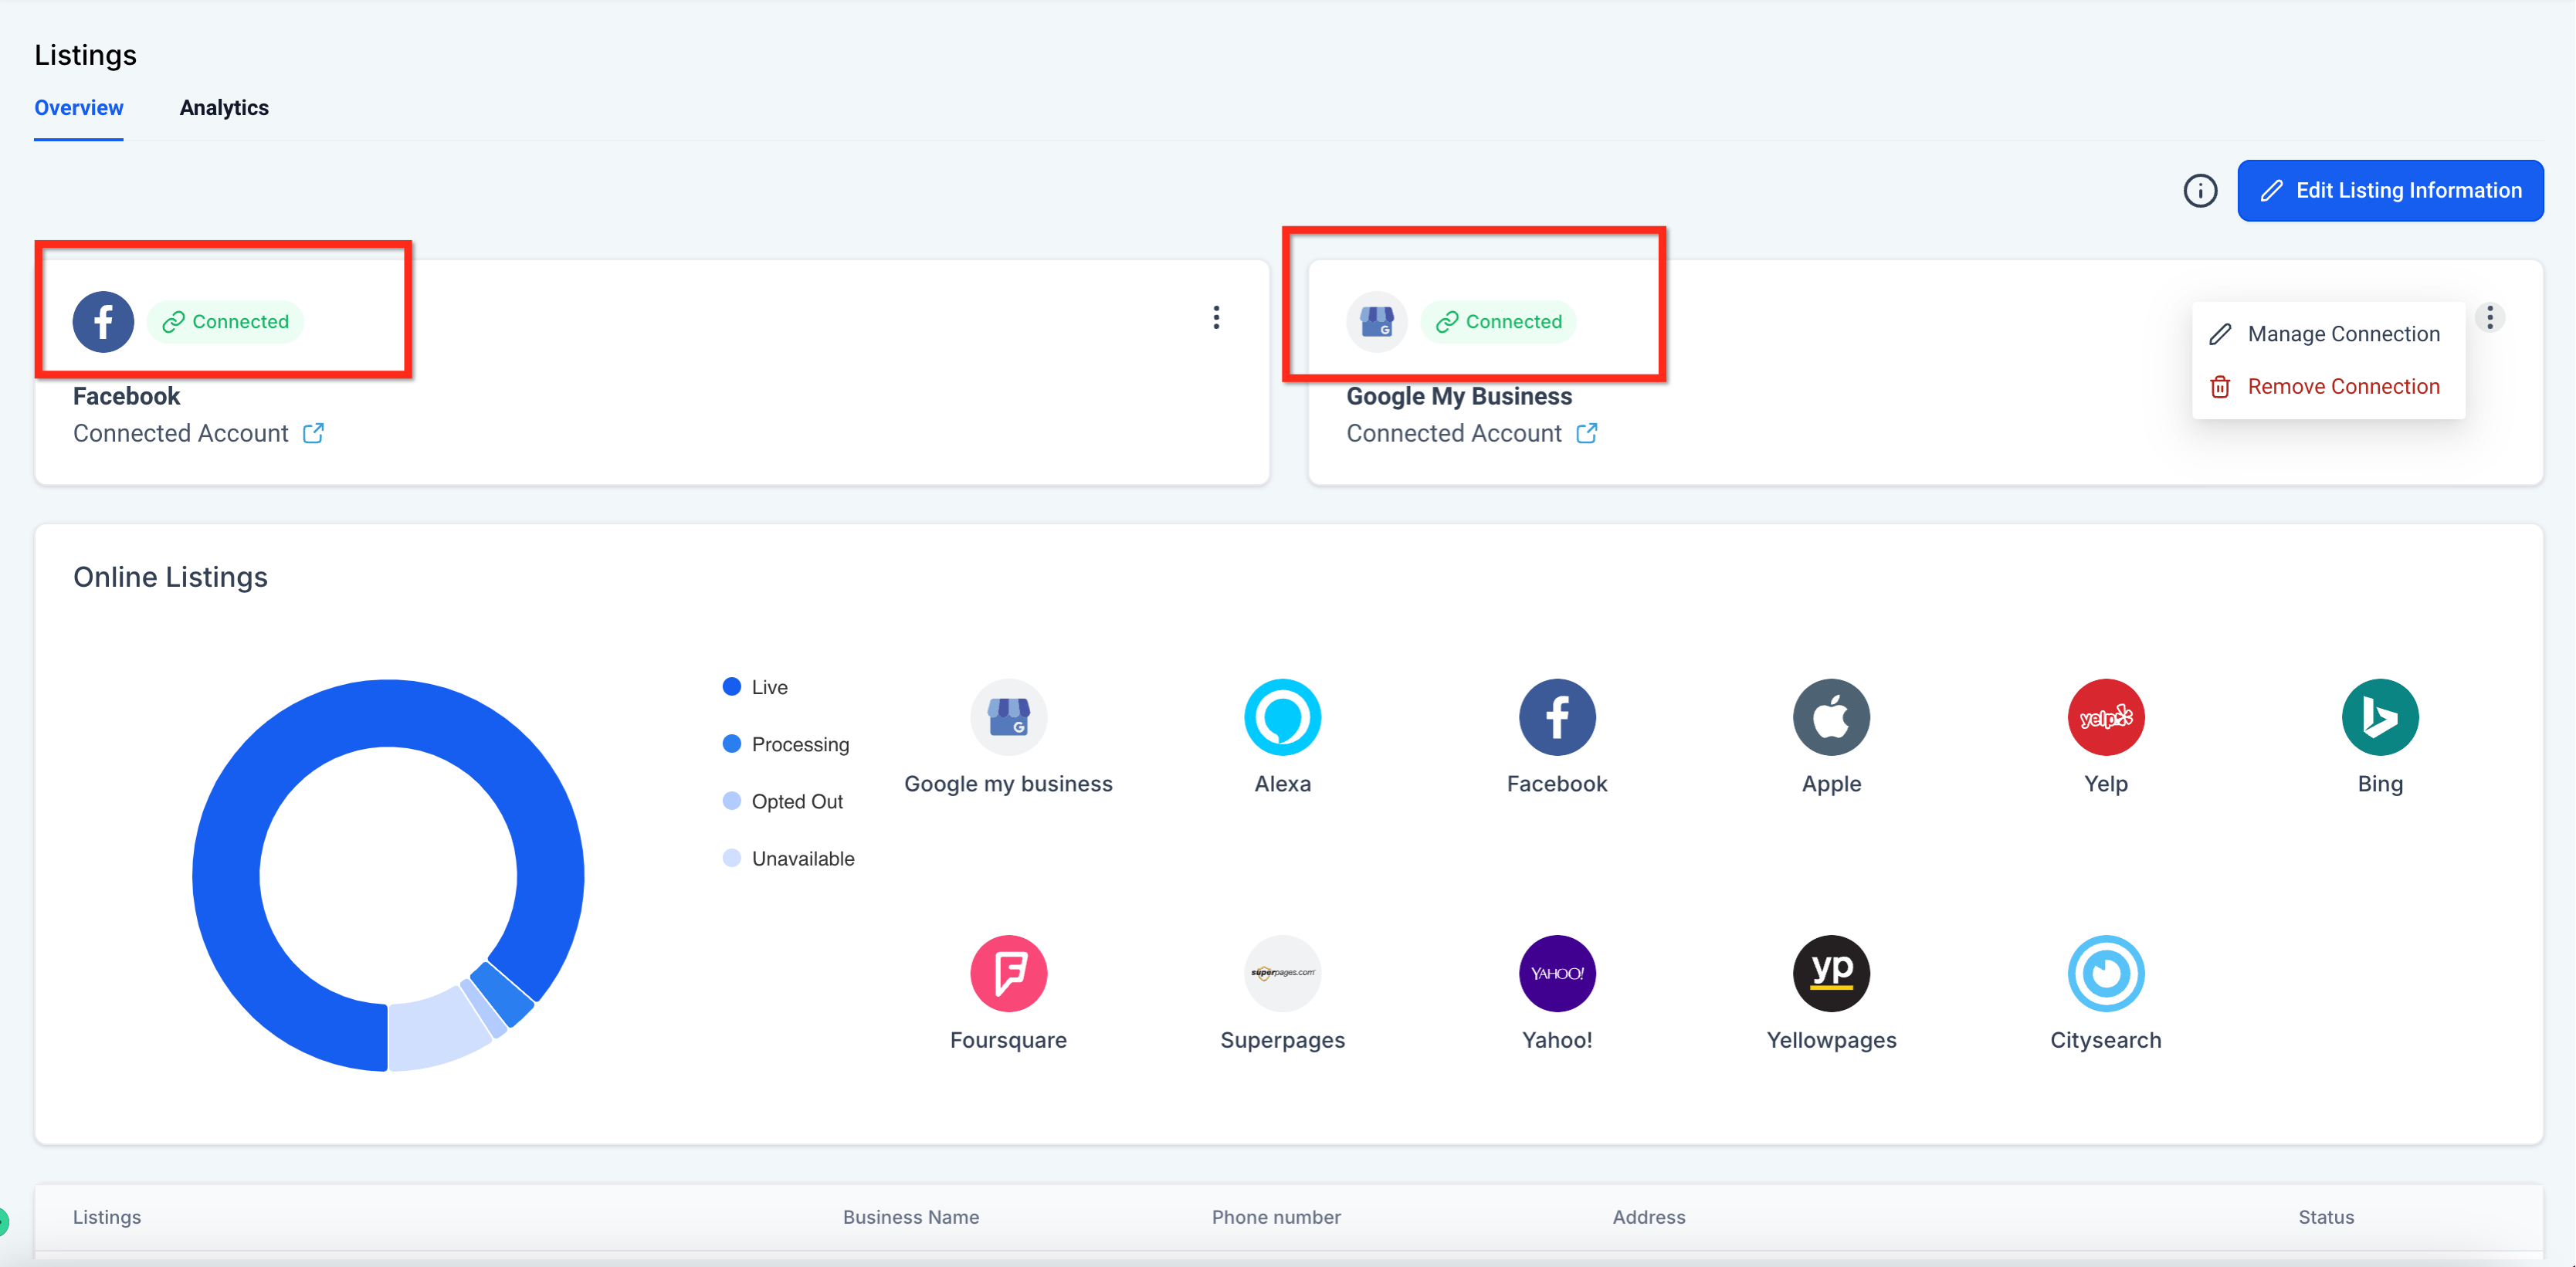Choose Manage Connection from the menu
Screen dimensions: 2576x1267
(2342, 334)
